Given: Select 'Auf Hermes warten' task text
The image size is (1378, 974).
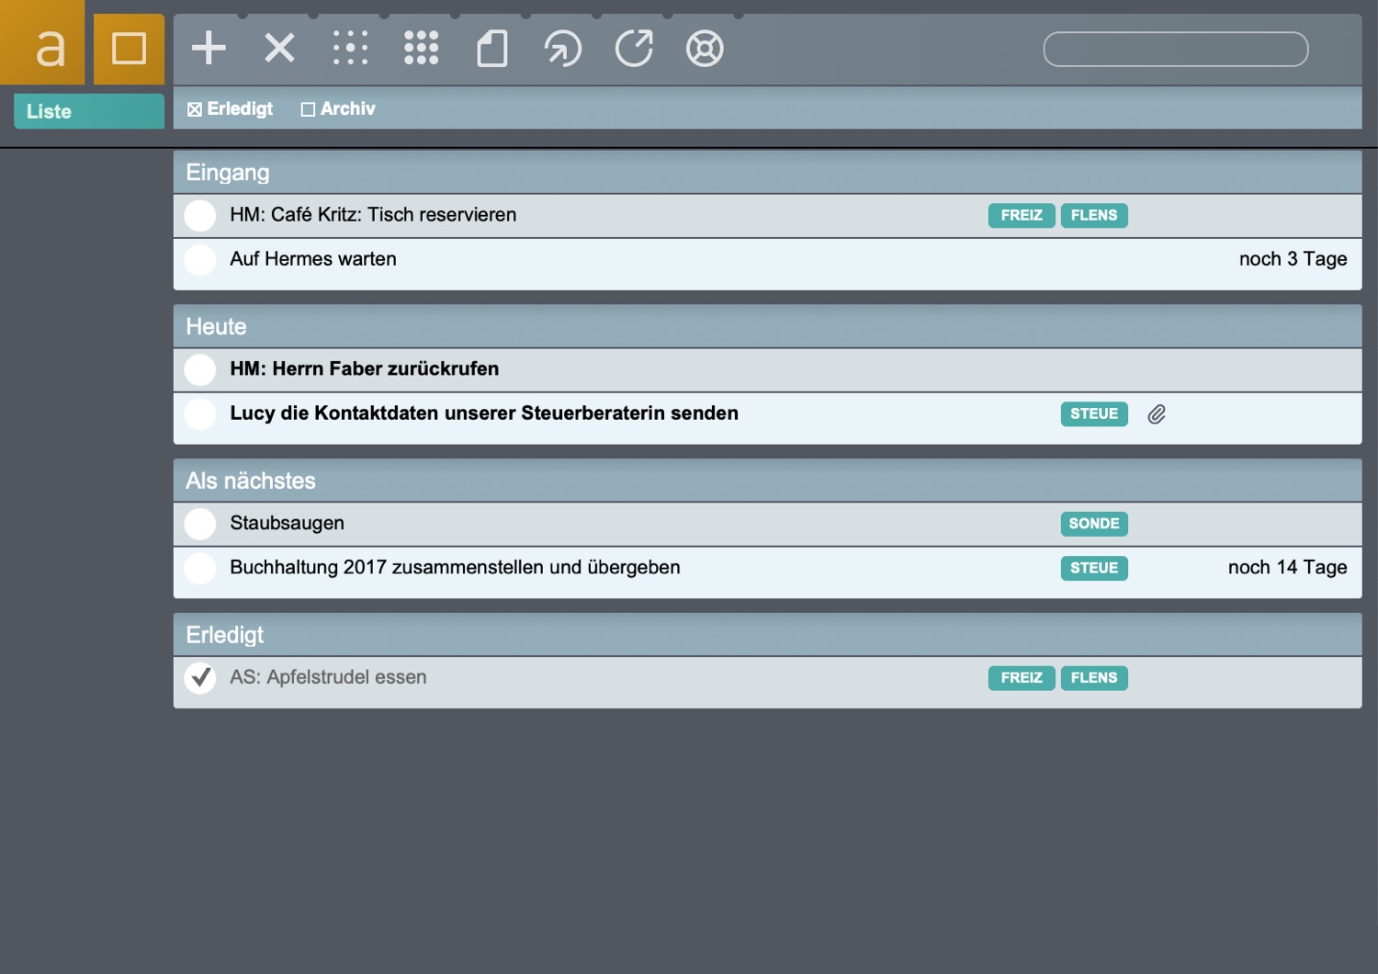Looking at the screenshot, I should coord(313,259).
